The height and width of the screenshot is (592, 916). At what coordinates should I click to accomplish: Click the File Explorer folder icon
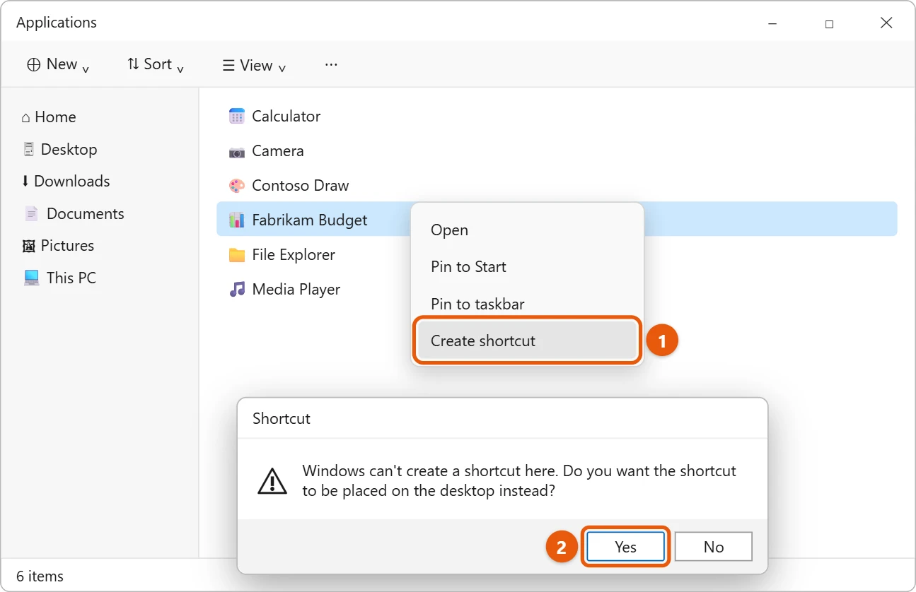(x=237, y=255)
